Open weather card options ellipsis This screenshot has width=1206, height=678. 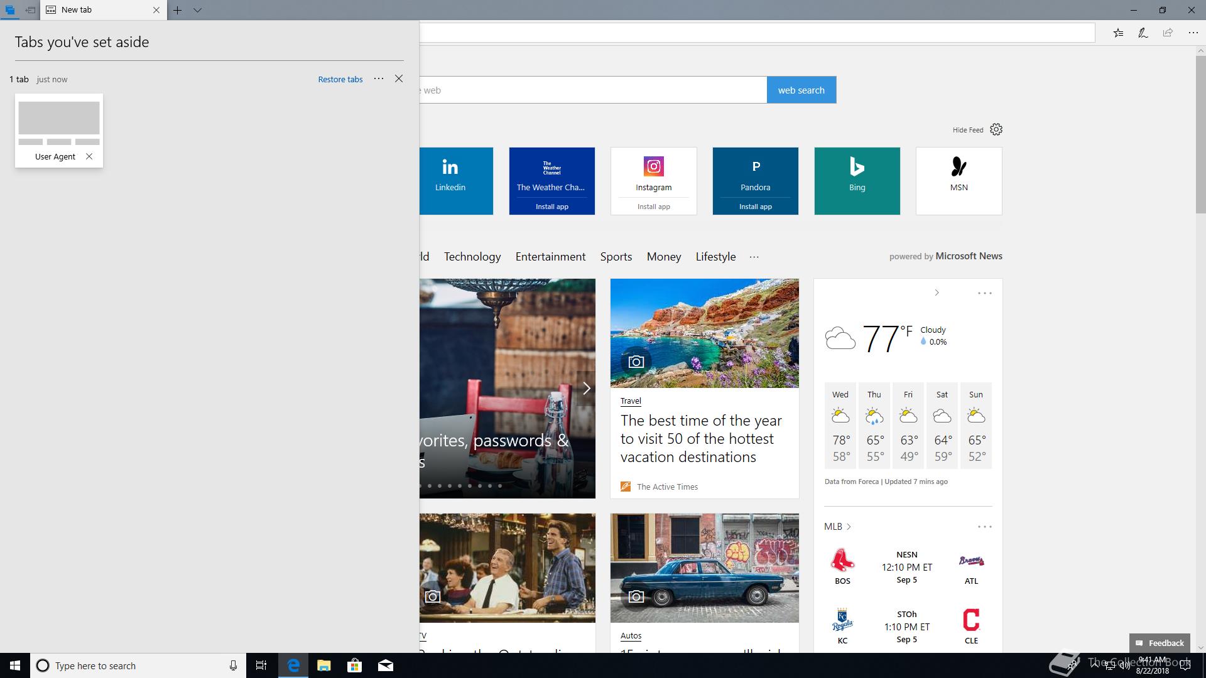[x=984, y=293]
